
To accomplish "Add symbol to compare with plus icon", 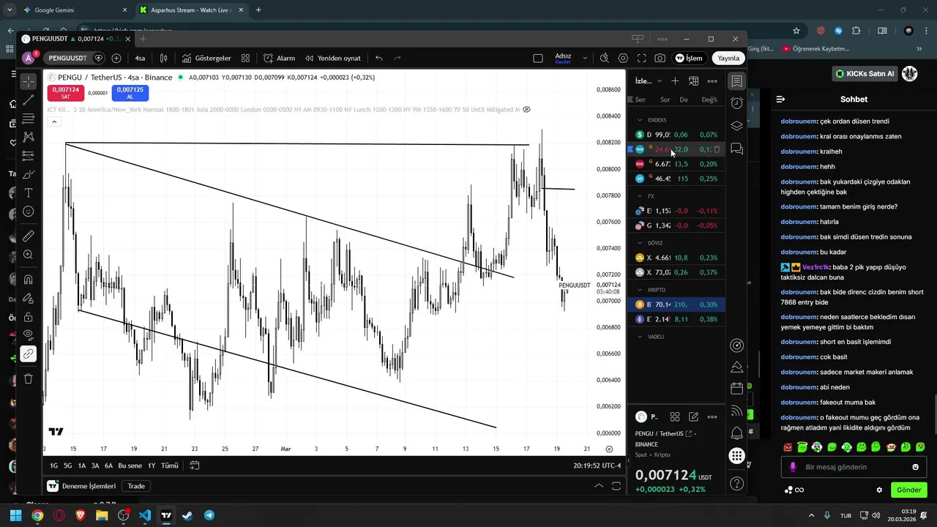I will pos(116,58).
